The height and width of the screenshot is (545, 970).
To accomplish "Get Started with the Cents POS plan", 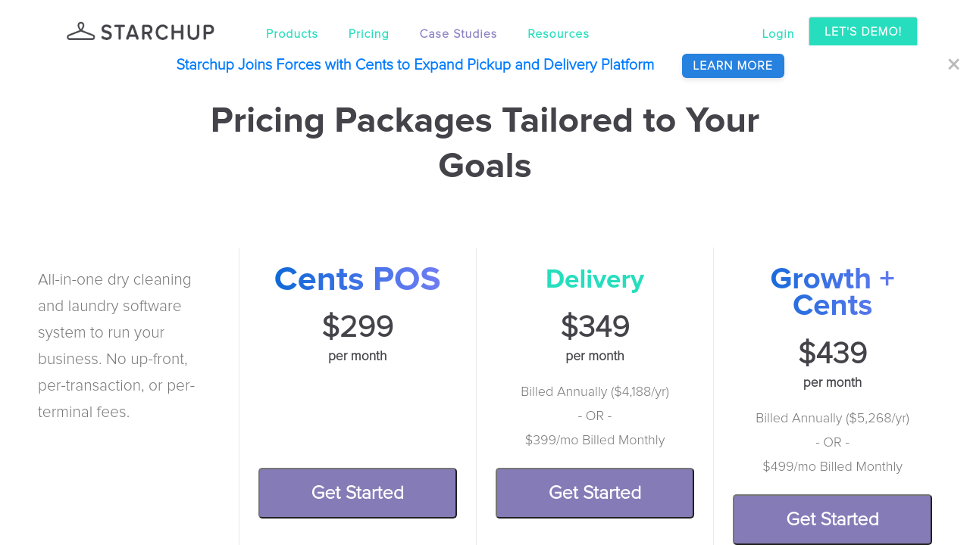I will click(x=357, y=493).
